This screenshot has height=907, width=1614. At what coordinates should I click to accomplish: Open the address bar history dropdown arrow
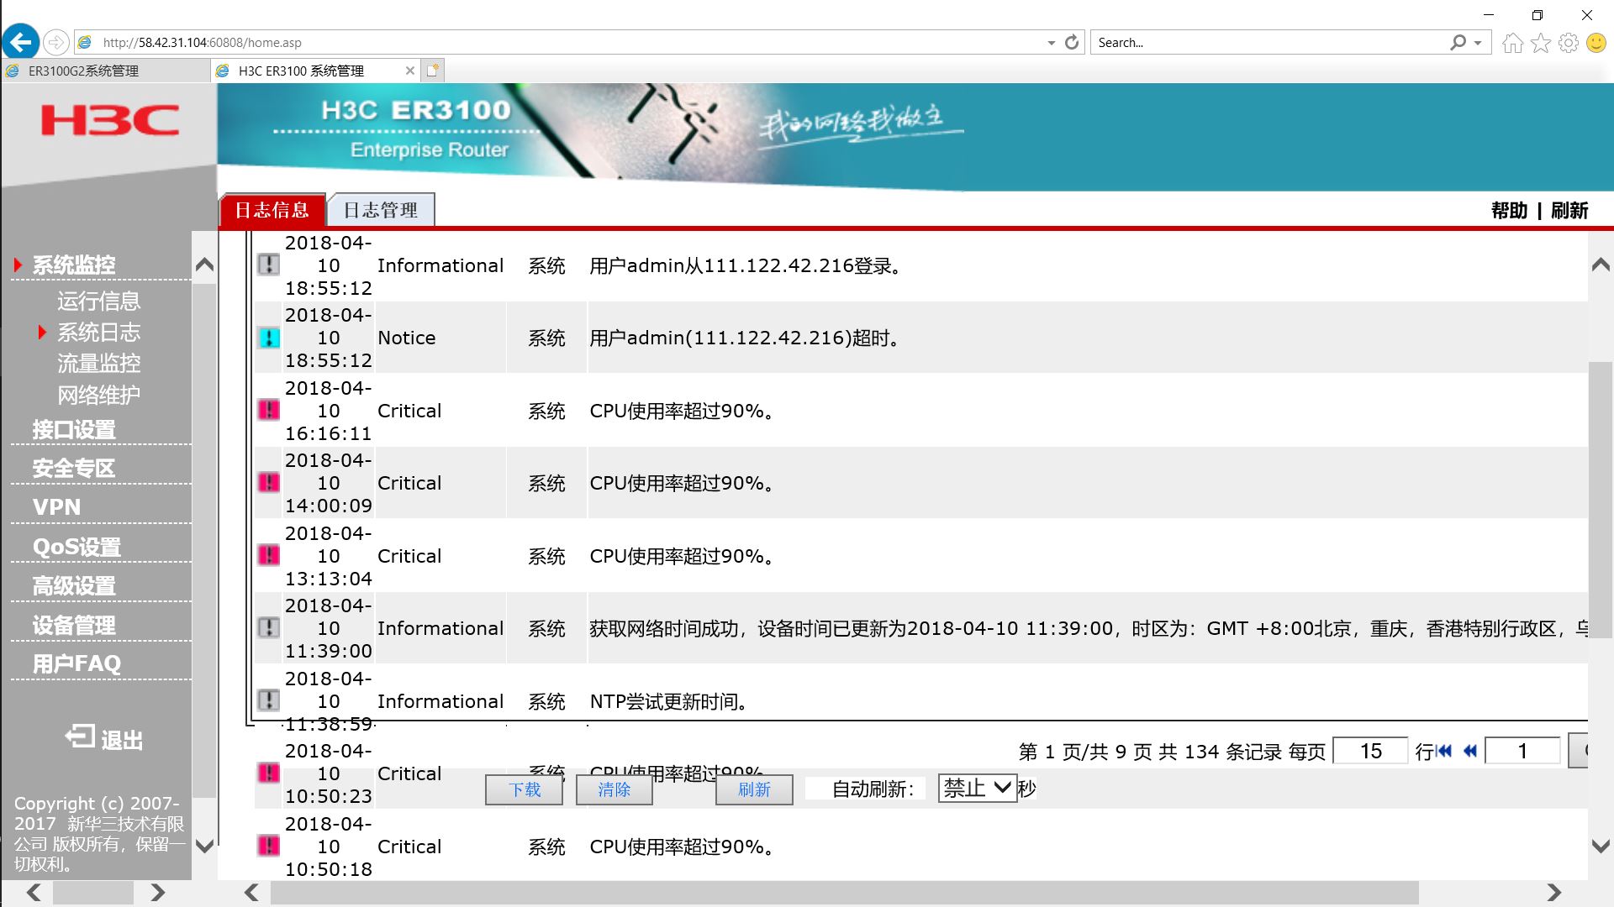(x=1051, y=43)
